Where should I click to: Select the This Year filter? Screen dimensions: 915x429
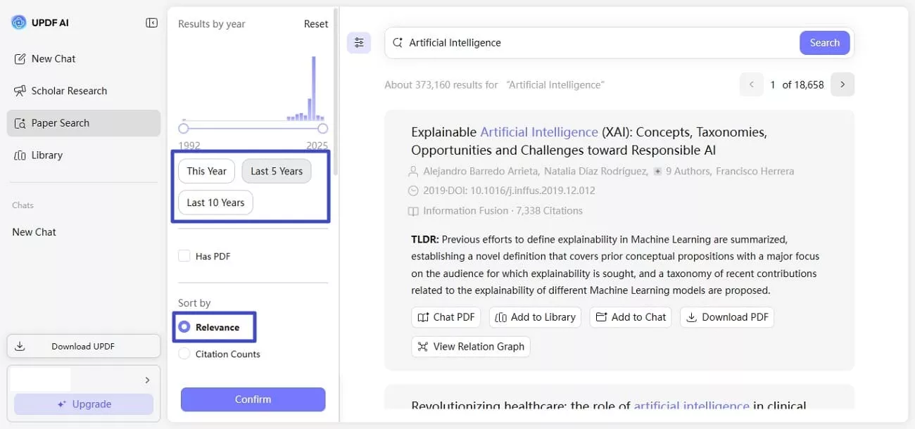pos(206,171)
